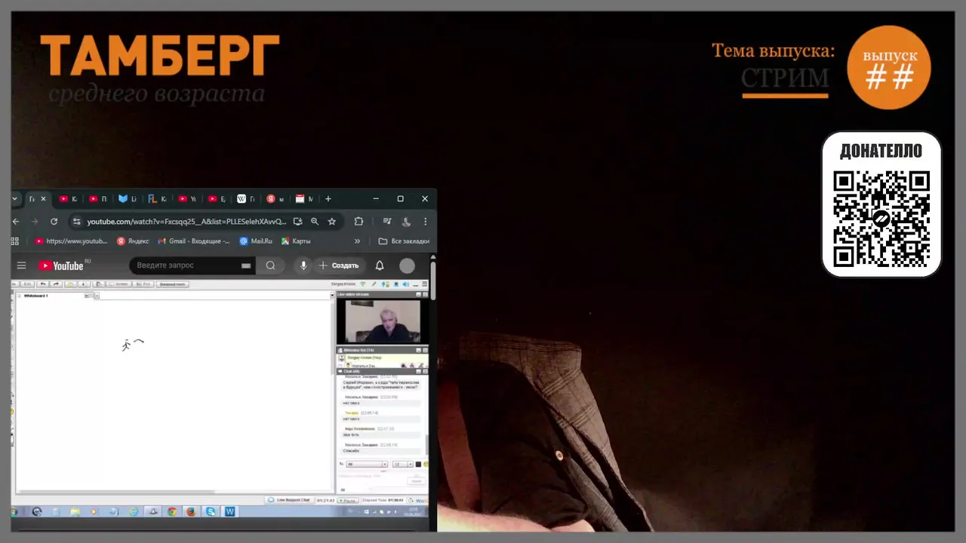The width and height of the screenshot is (966, 543).
Task: Go to YouTube home via logo
Action: pos(61,265)
